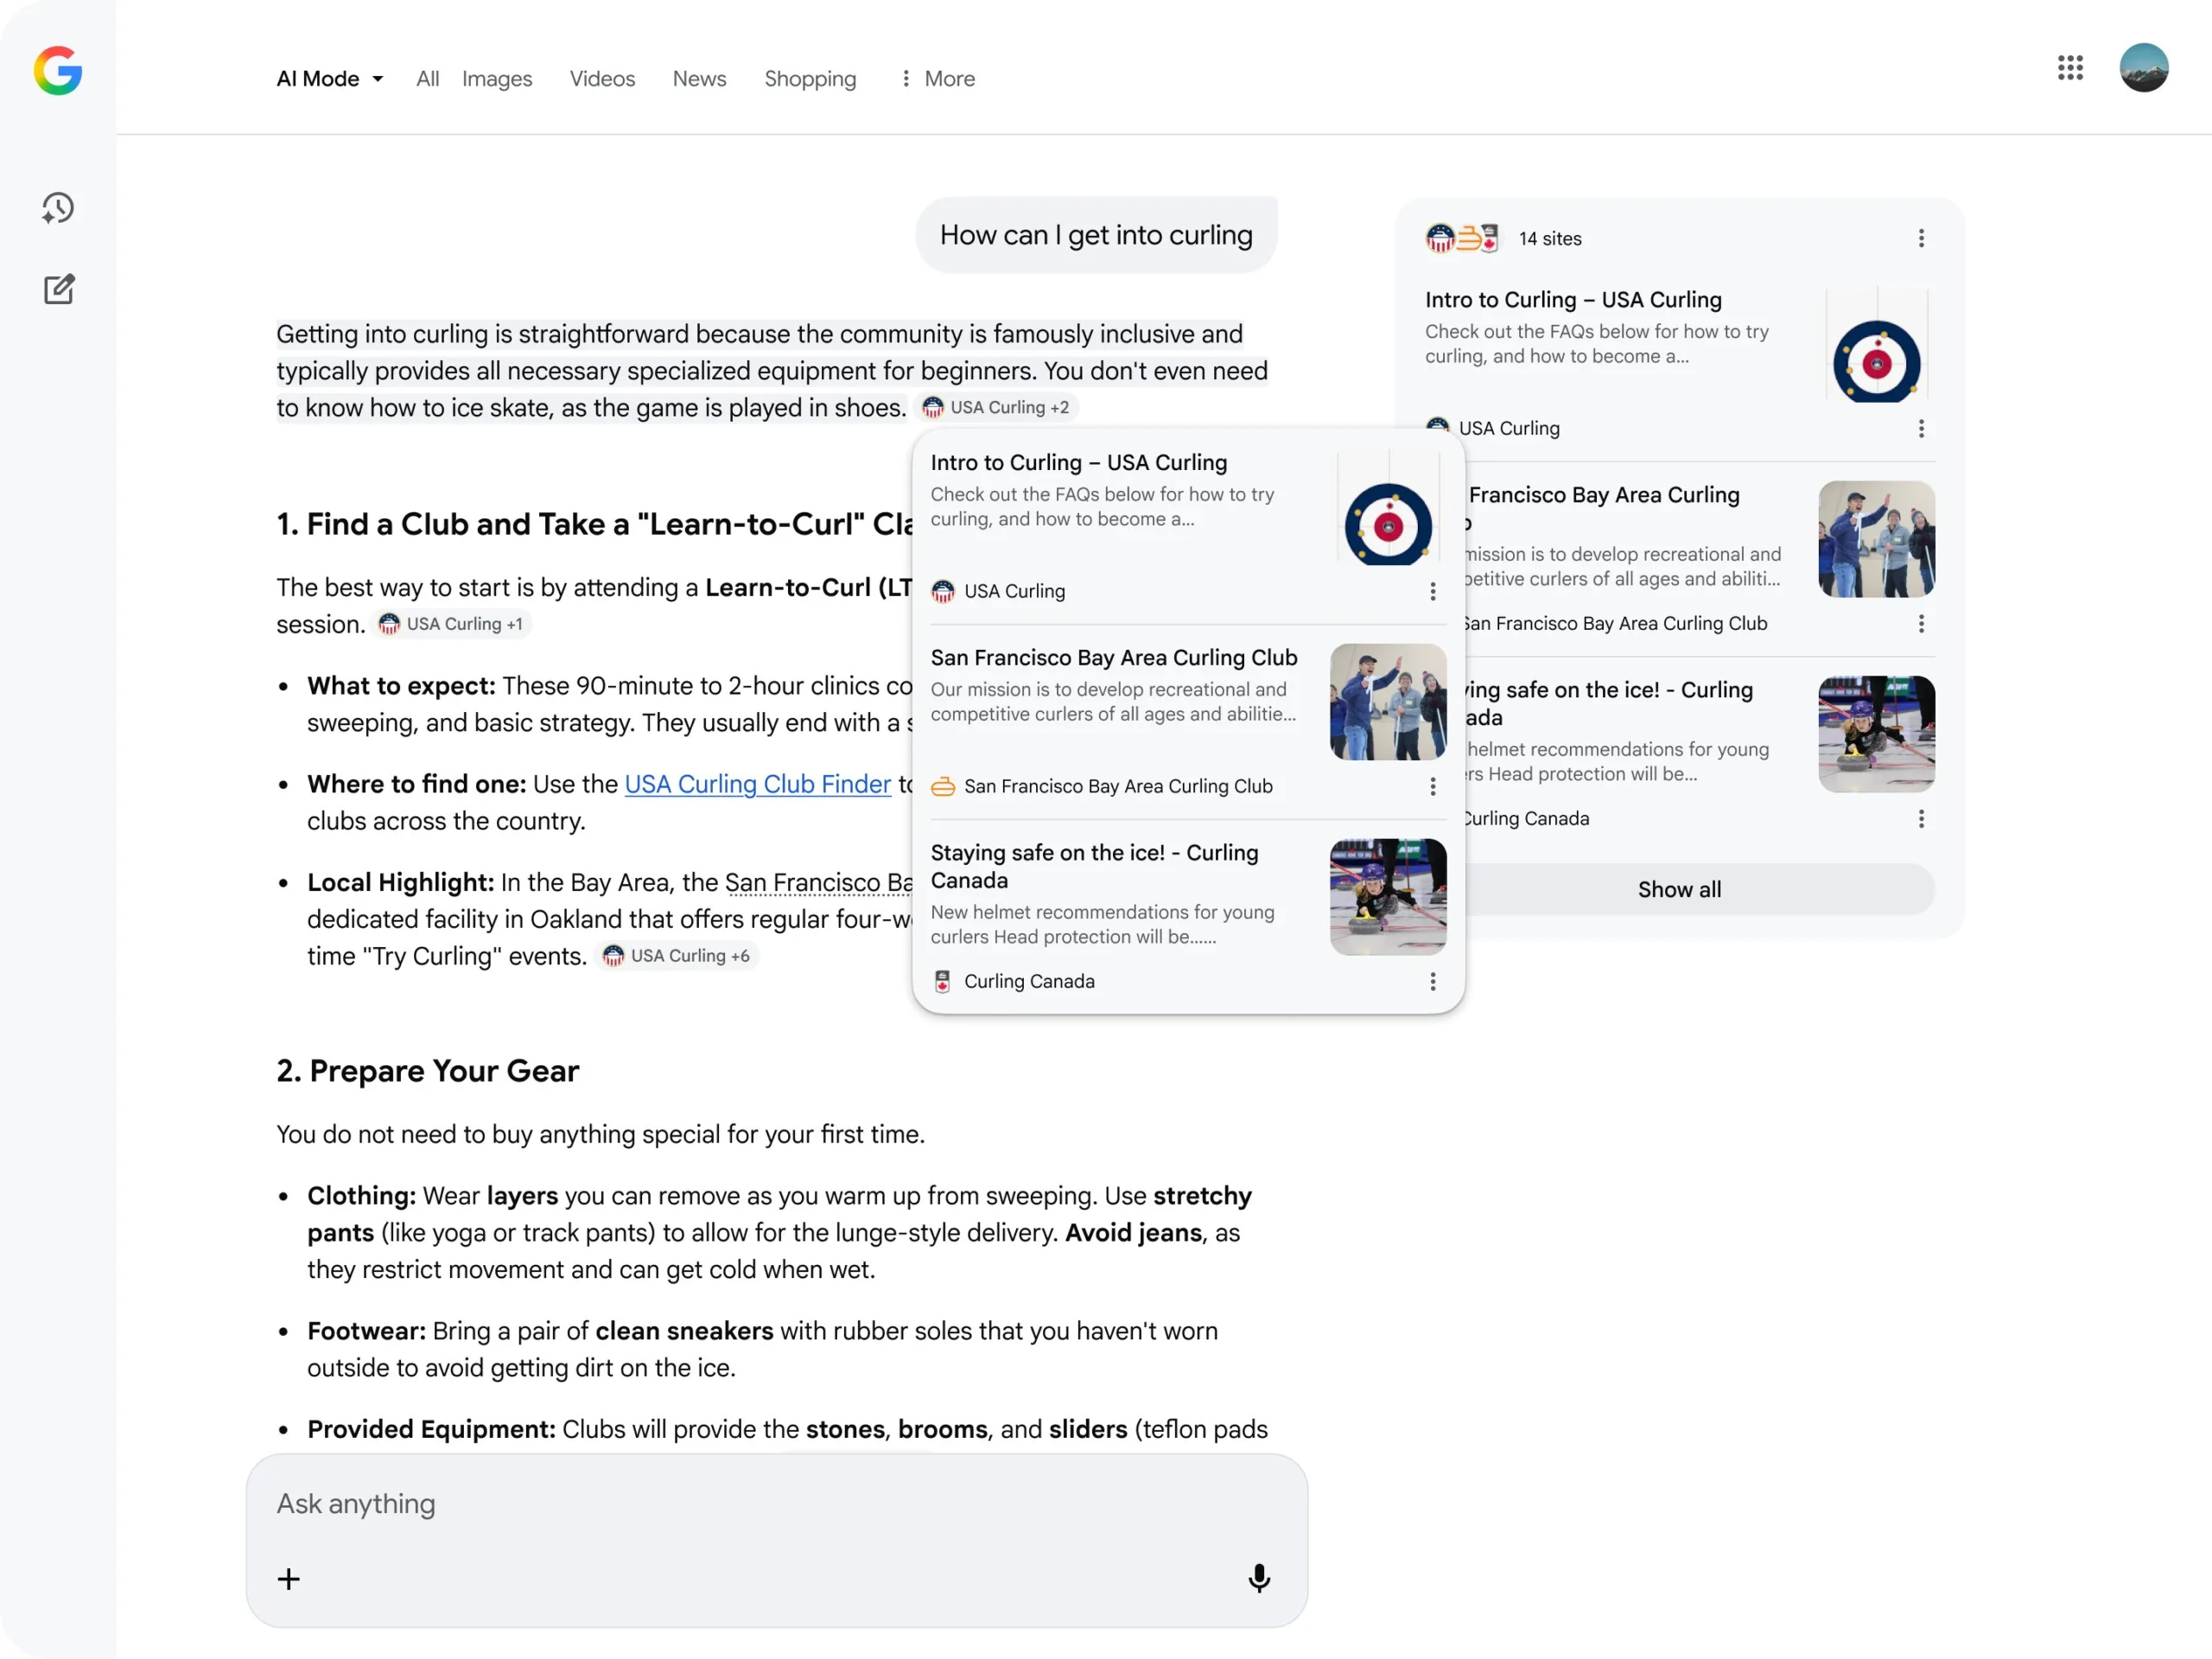Viewport: 2212px width, 1659px height.
Task: Open the three-dot menu beside 14 sites
Action: [x=1920, y=238]
